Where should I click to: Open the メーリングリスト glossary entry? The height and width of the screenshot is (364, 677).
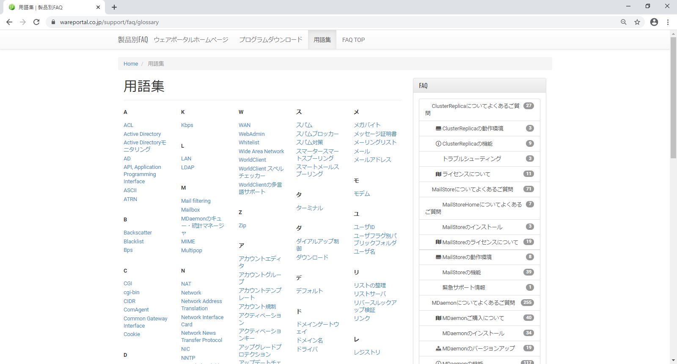click(x=375, y=143)
